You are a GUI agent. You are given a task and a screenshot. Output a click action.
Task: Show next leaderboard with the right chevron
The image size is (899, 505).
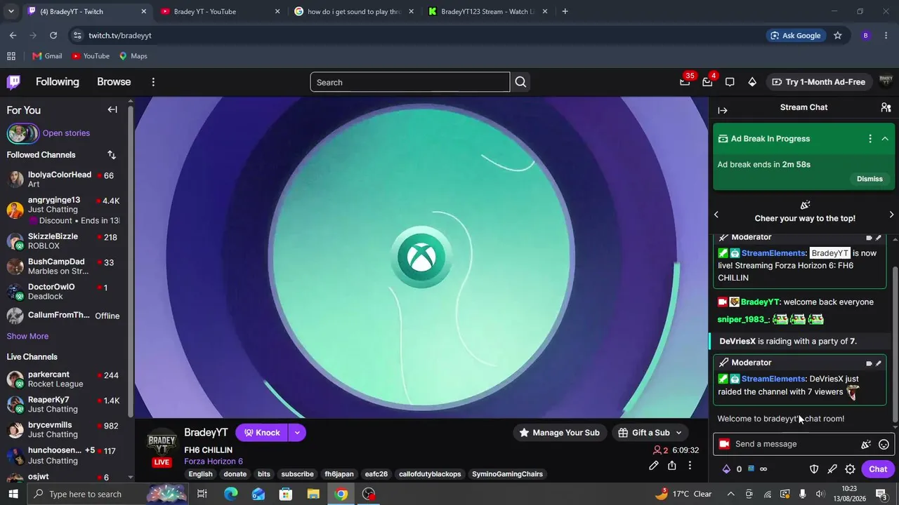pos(892,214)
